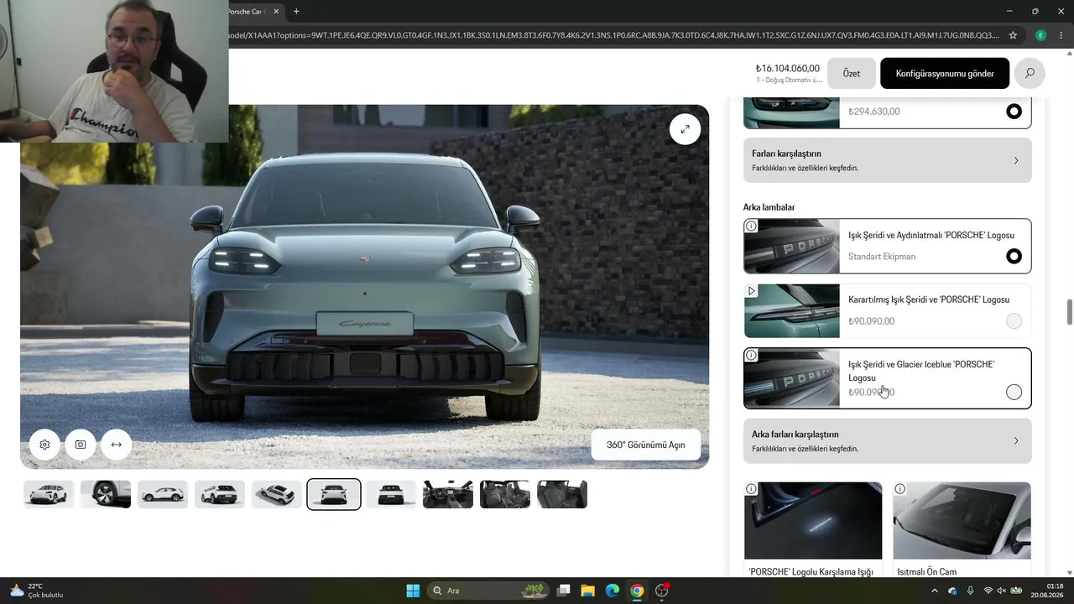Click the camera screenshot icon on viewer

(81, 445)
